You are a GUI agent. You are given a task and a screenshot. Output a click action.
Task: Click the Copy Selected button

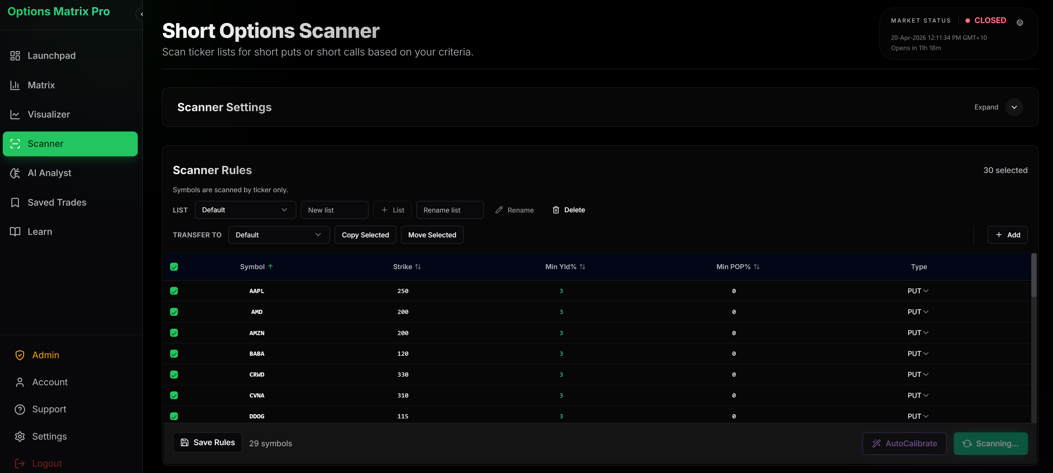coord(365,235)
